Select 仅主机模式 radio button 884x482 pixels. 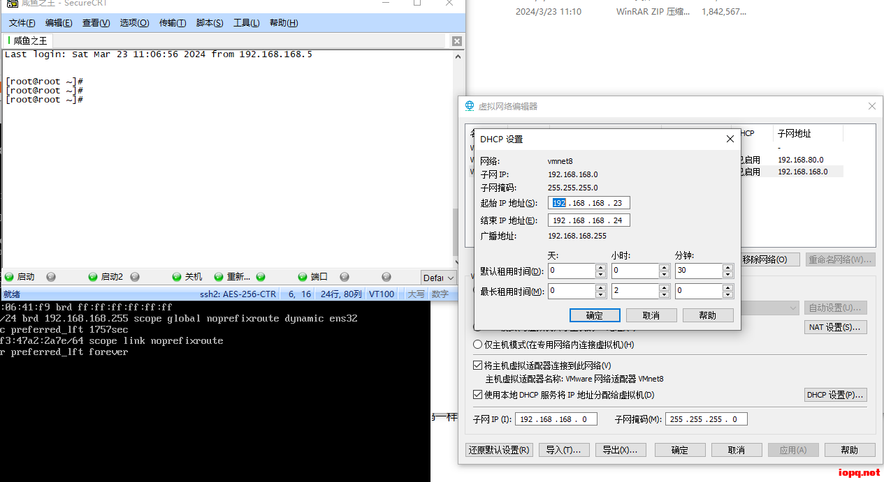coord(478,345)
